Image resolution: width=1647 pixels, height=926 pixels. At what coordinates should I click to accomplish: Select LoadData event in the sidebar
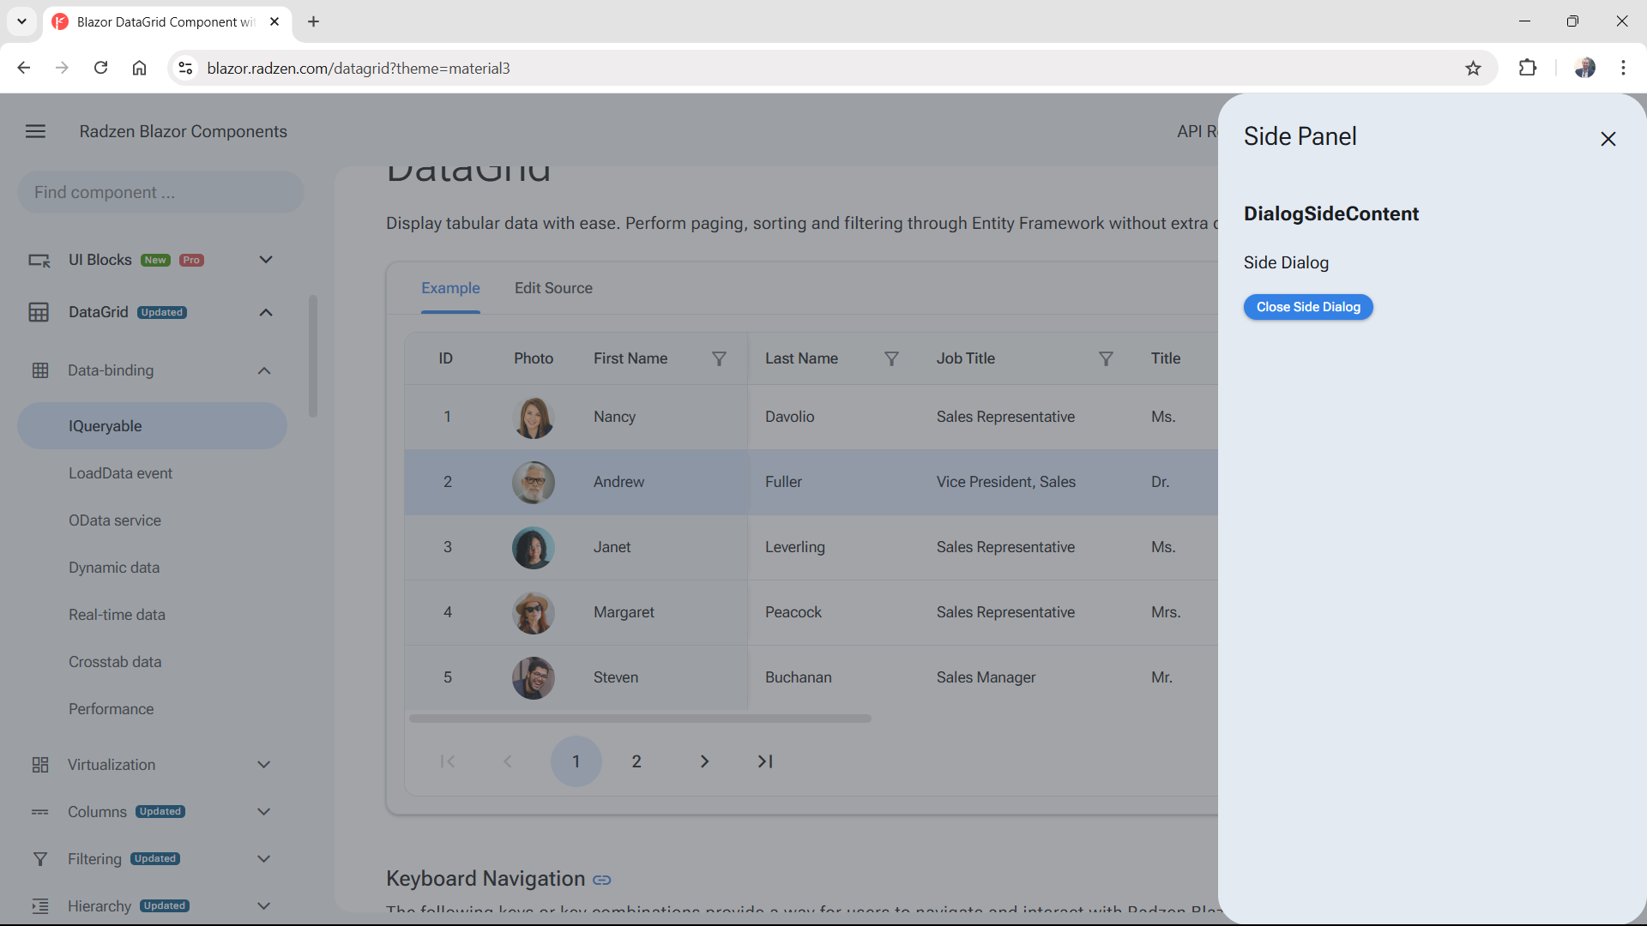pyautogui.click(x=121, y=472)
